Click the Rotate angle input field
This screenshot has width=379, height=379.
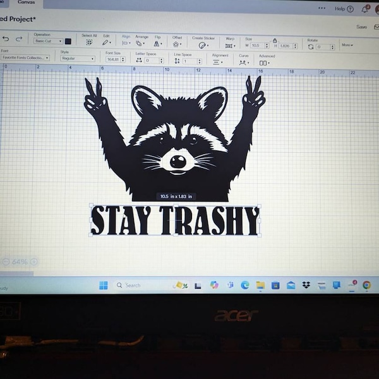pyautogui.click(x=323, y=47)
